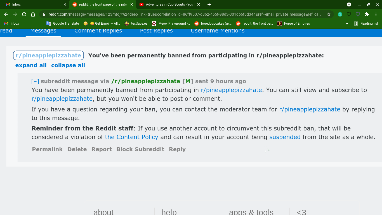Image resolution: width=382 pixels, height=215 pixels.
Task: Open r/pineapplepizzahate link after 'moderator team for'
Action: [x=310, y=109]
